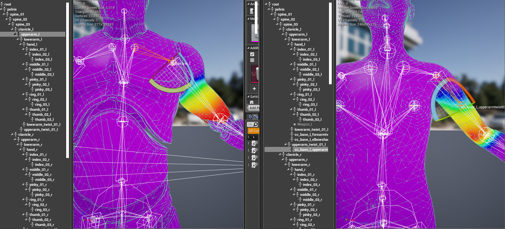Collapse spine_03 node in right skeleton tree
The width and height of the screenshot is (505, 229).
tap(277, 24)
